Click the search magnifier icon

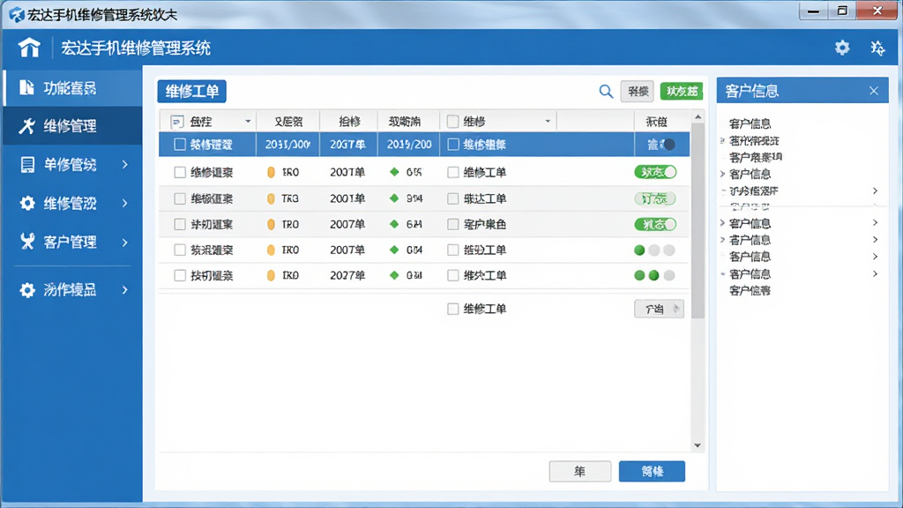606,91
